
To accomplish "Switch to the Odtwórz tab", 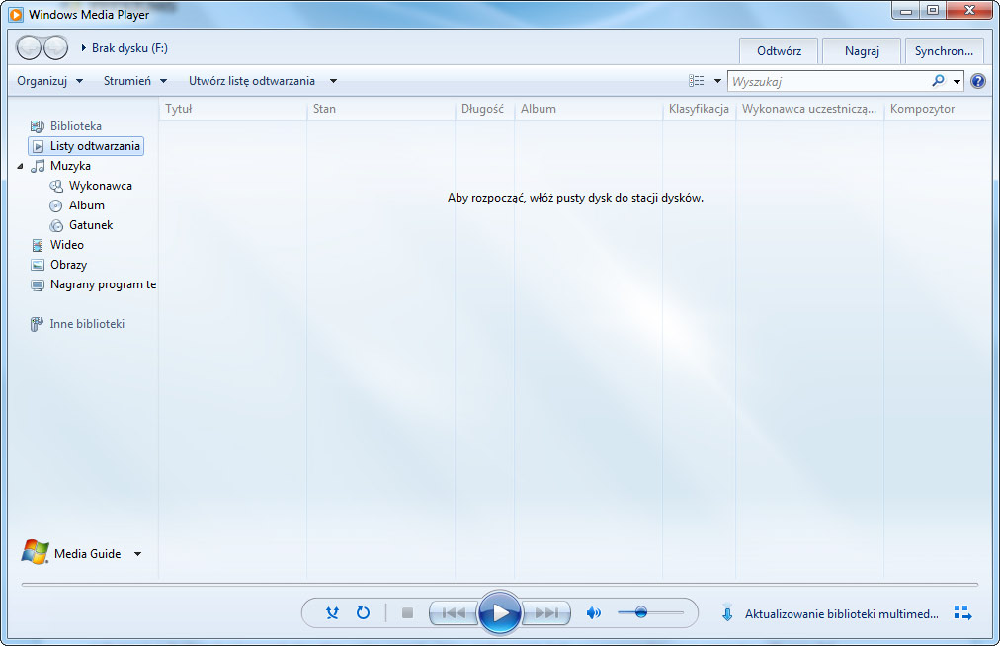I will (x=779, y=51).
